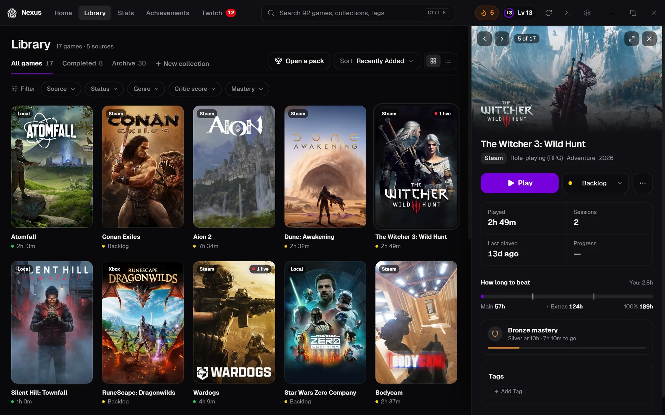Create a New collection
The image size is (665, 415).
183,64
